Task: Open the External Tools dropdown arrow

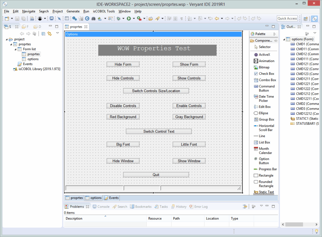Action: (144, 19)
